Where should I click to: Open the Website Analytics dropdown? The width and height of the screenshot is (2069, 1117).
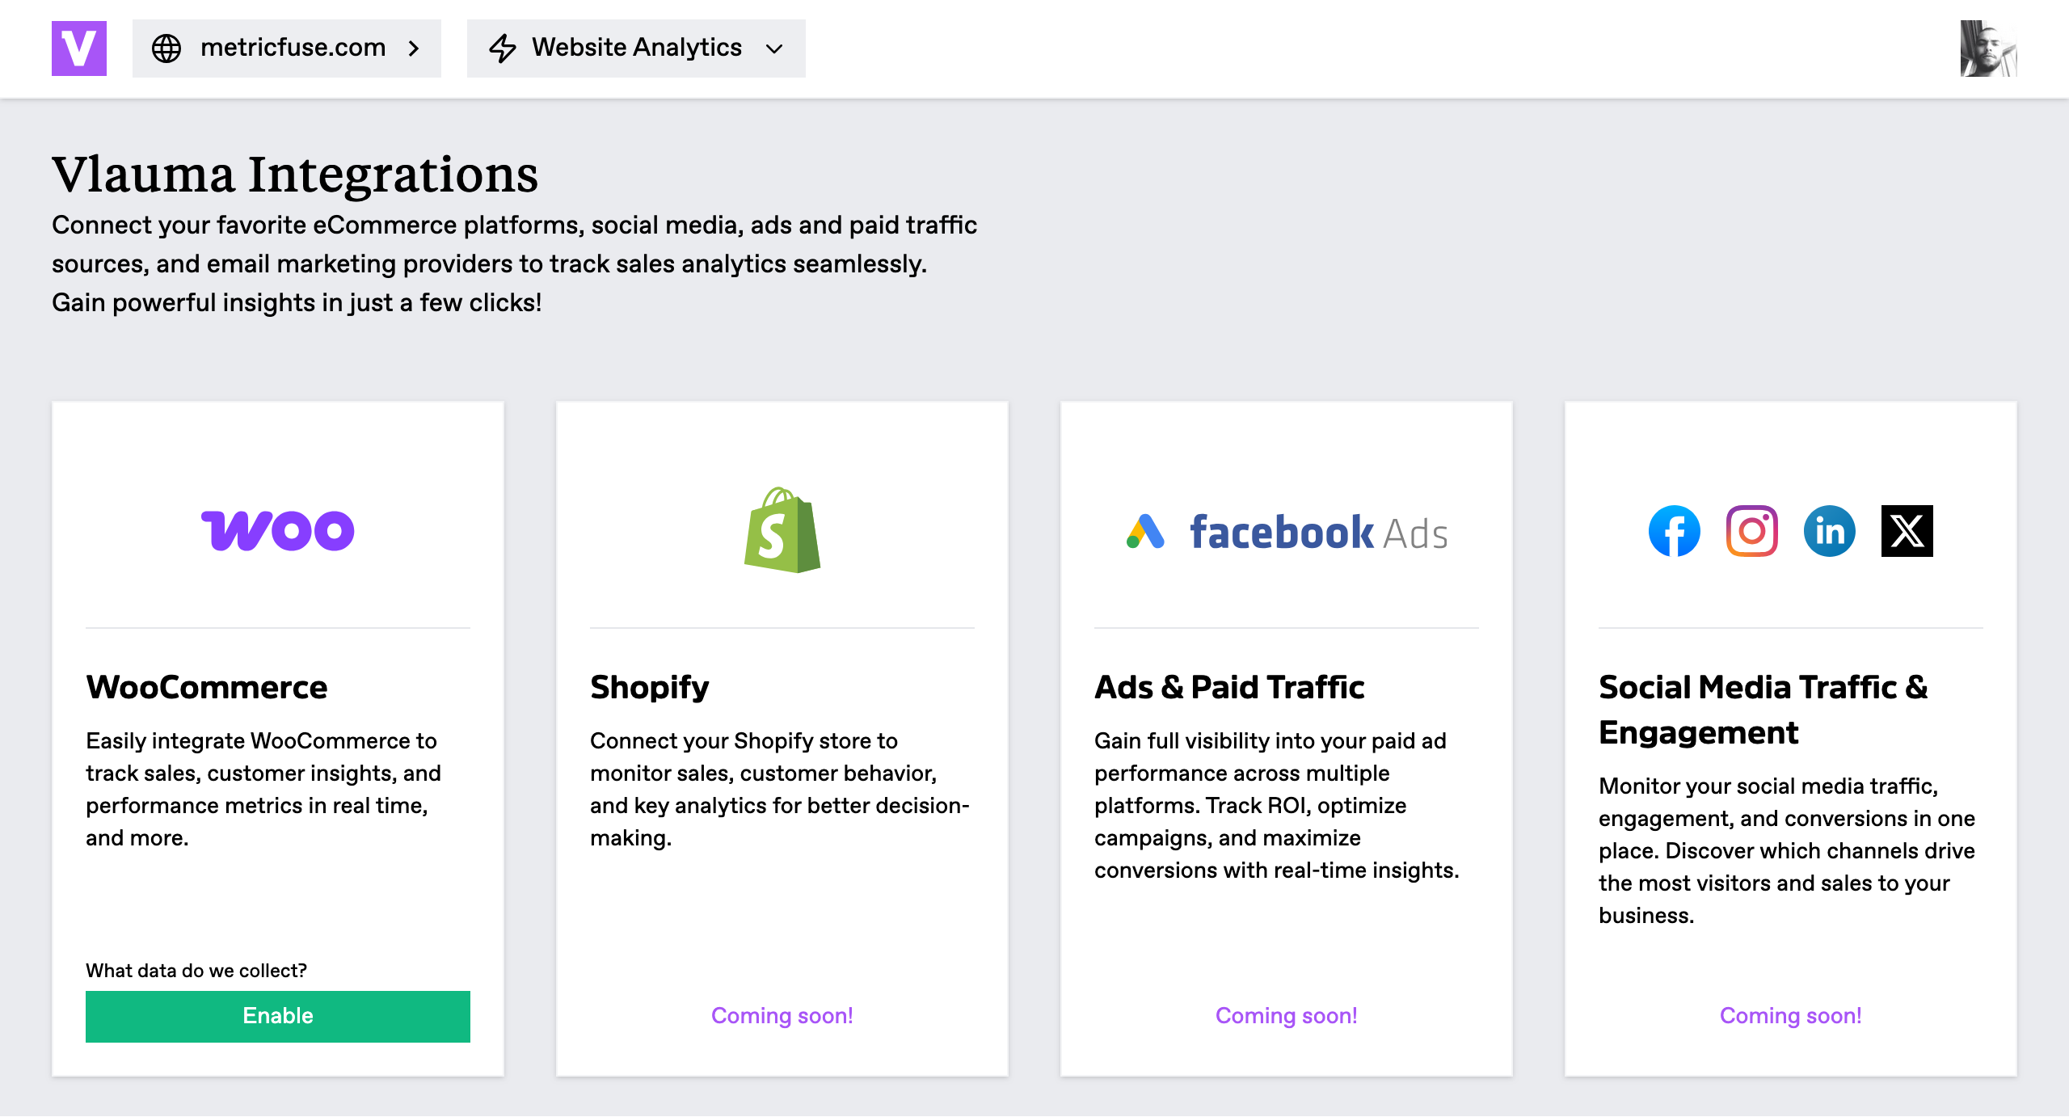636,48
